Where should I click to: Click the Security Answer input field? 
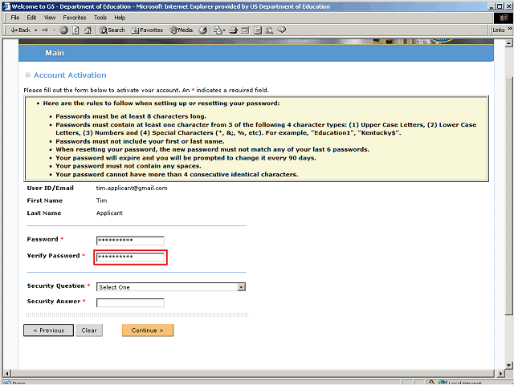130,302
